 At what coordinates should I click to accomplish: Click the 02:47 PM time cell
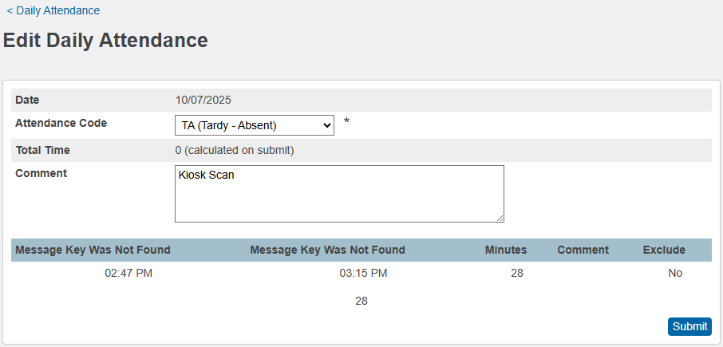(128, 274)
